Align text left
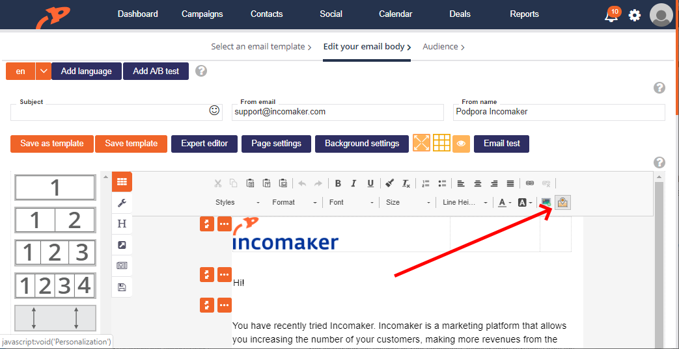This screenshot has width=679, height=349. tap(461, 183)
